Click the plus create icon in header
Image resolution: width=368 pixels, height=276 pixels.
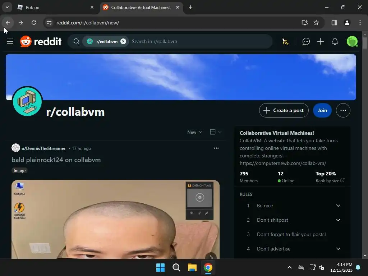[321, 42]
